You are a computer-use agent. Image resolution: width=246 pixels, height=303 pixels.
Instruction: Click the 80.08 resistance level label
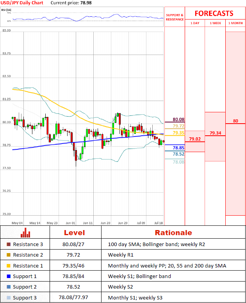(178, 119)
